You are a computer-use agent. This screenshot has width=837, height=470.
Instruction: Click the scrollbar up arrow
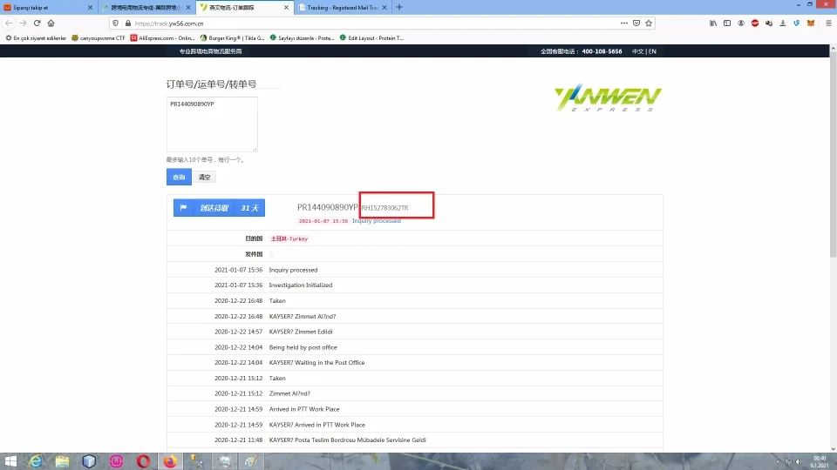pyautogui.click(x=833, y=48)
